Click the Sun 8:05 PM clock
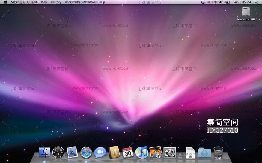The image size is (262, 163). [242, 2]
